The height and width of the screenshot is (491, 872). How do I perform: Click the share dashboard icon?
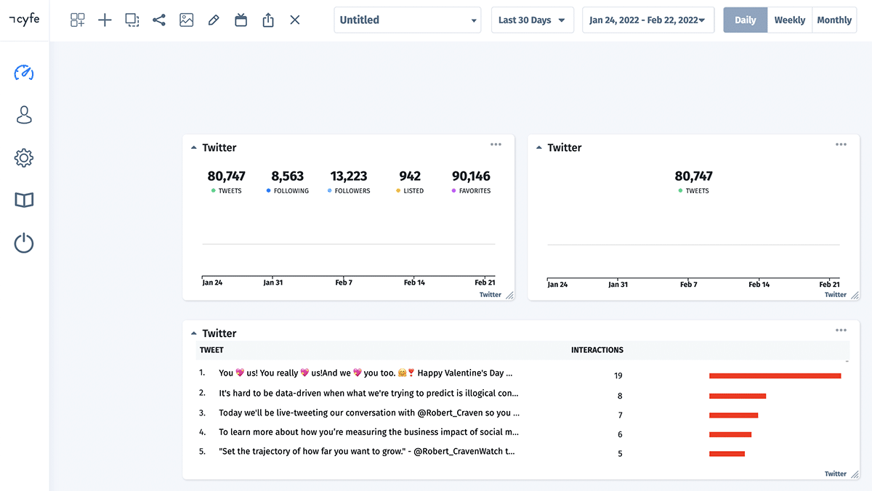tap(159, 20)
